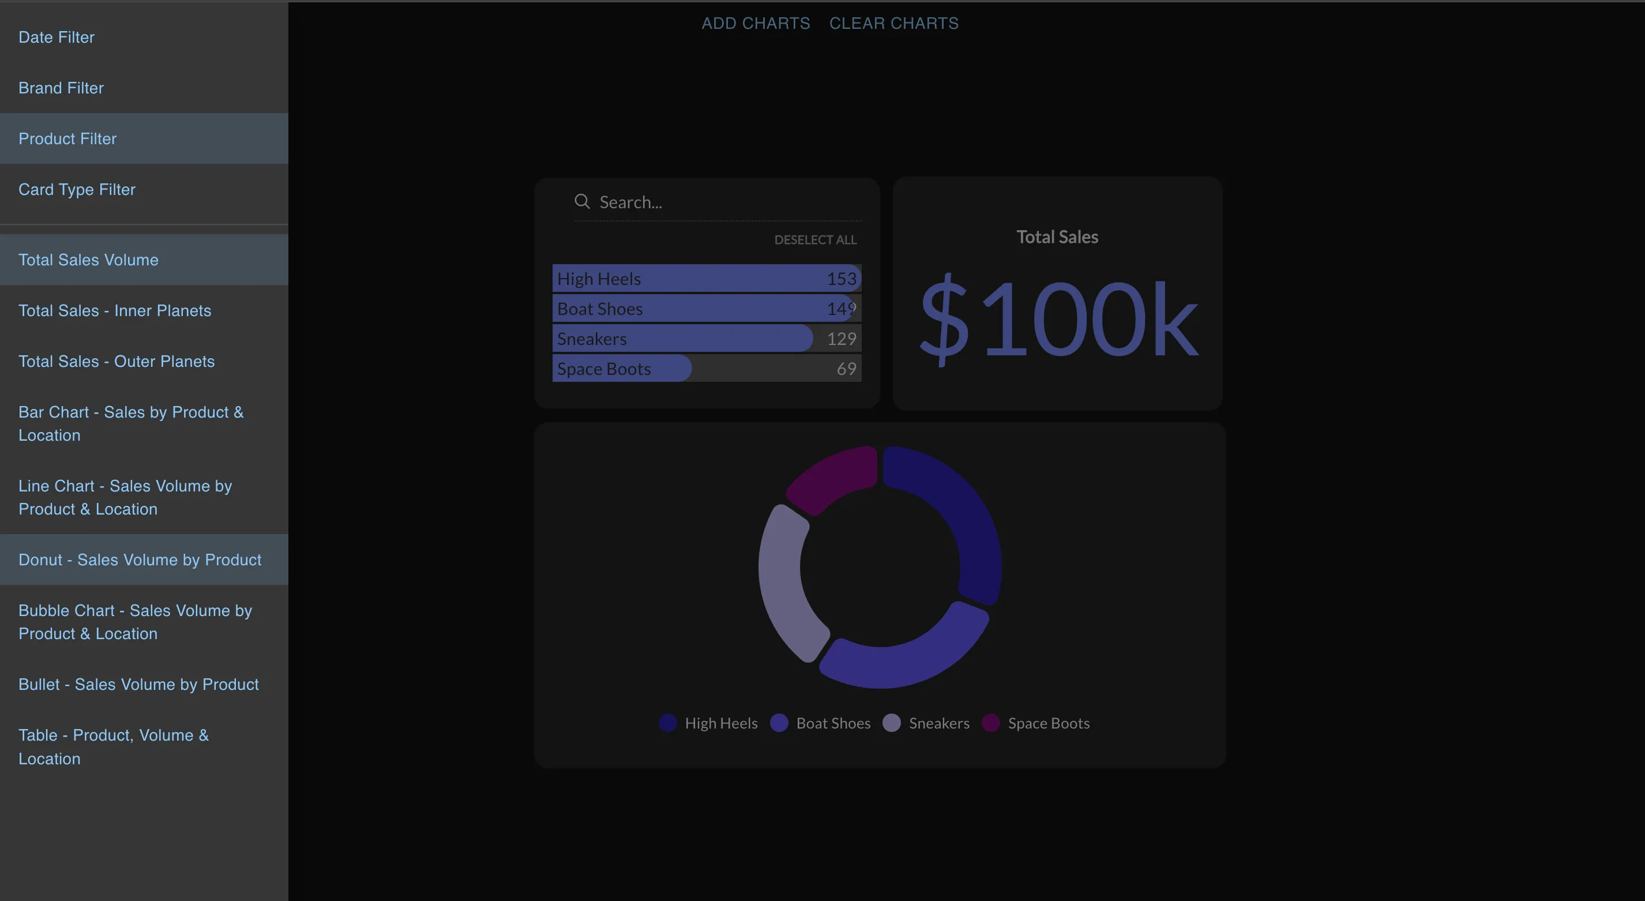Click the ADD CHARTS button
The image size is (1645, 901).
[x=756, y=24]
